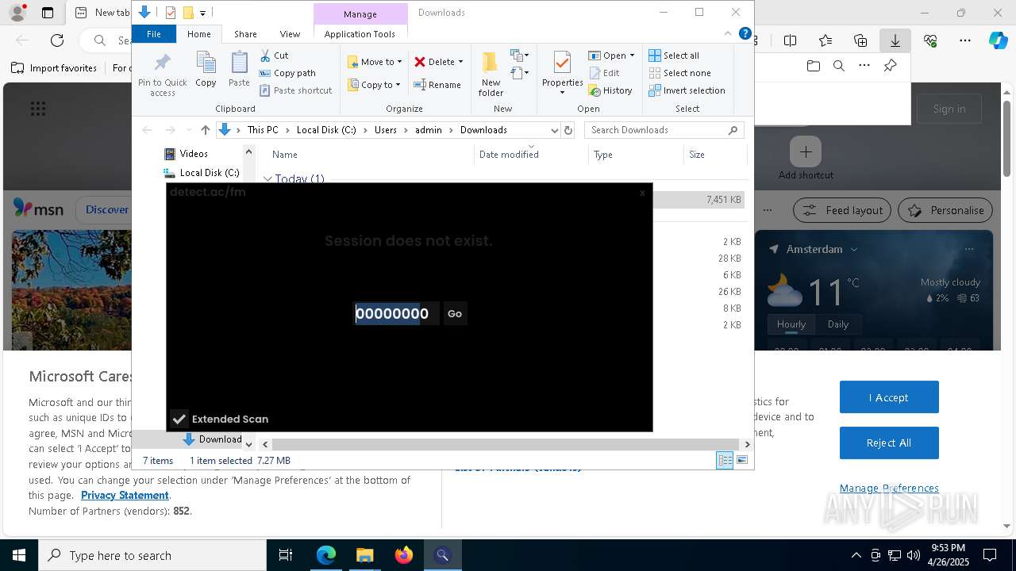Click Select all in ribbon
Screen dimensions: 1016x571
(x=674, y=56)
